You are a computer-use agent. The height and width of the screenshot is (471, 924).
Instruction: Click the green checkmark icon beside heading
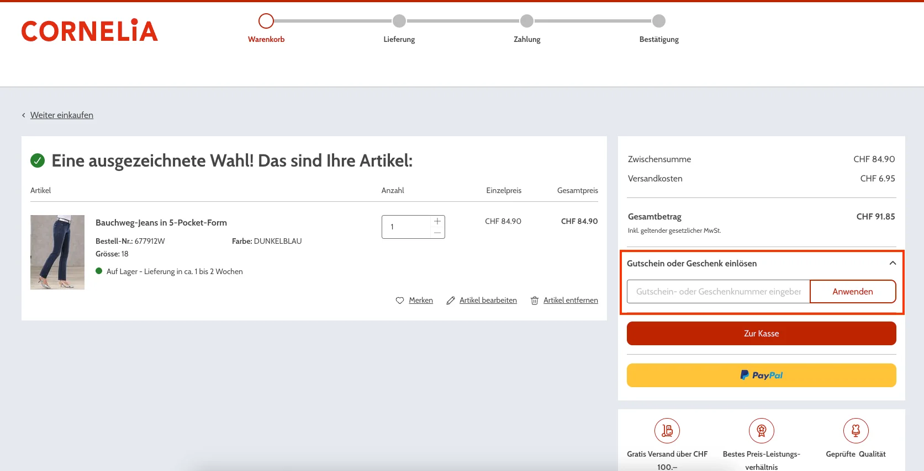pos(38,160)
